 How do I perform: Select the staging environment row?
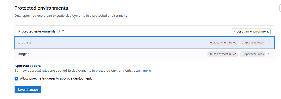pyautogui.click(x=144, y=54)
